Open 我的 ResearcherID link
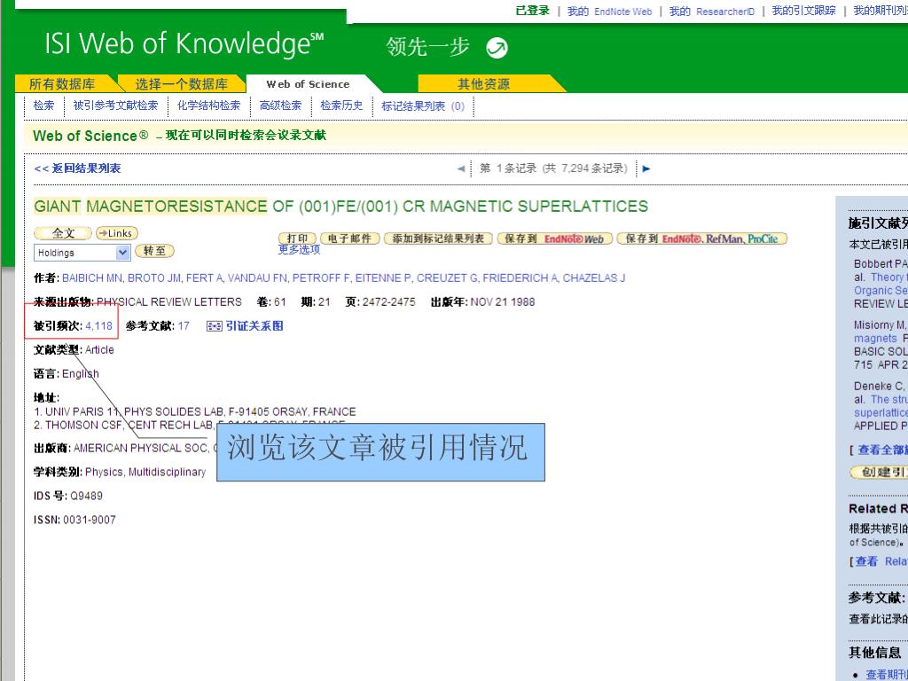The image size is (908, 681). tap(712, 11)
